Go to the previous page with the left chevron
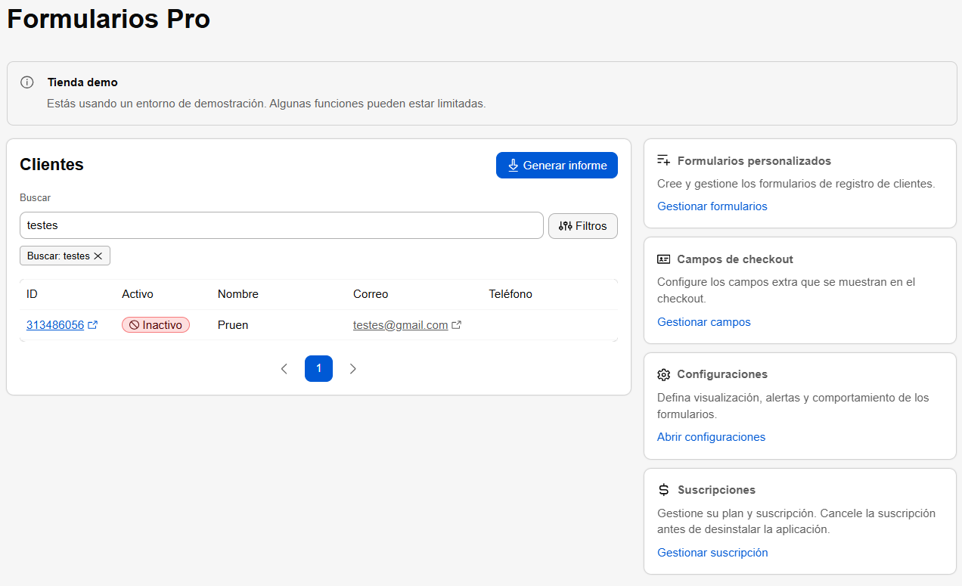Image resolution: width=962 pixels, height=586 pixels. pyautogui.click(x=284, y=369)
